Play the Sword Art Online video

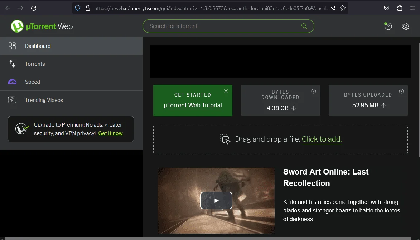216,200
